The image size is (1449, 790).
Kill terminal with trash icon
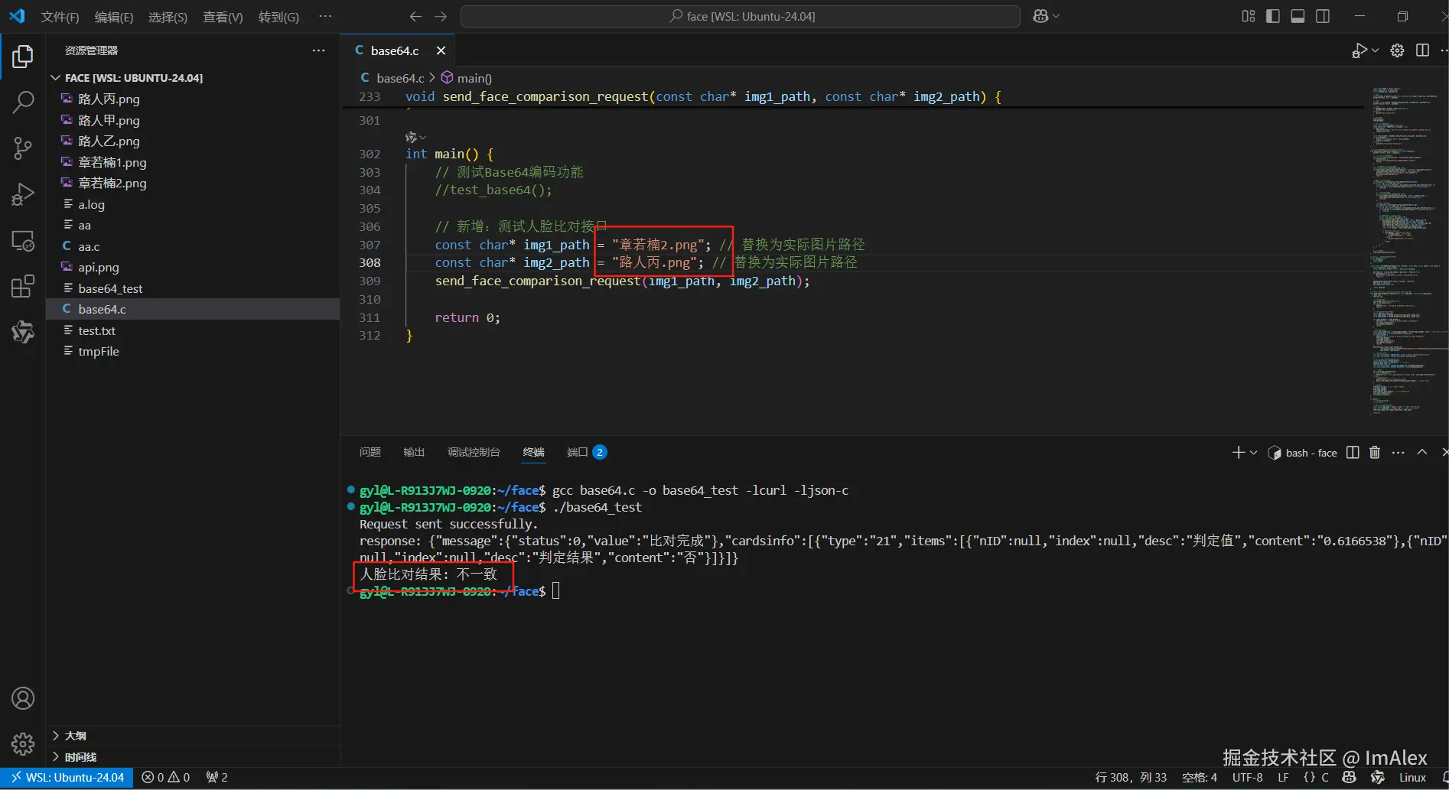[x=1374, y=453]
